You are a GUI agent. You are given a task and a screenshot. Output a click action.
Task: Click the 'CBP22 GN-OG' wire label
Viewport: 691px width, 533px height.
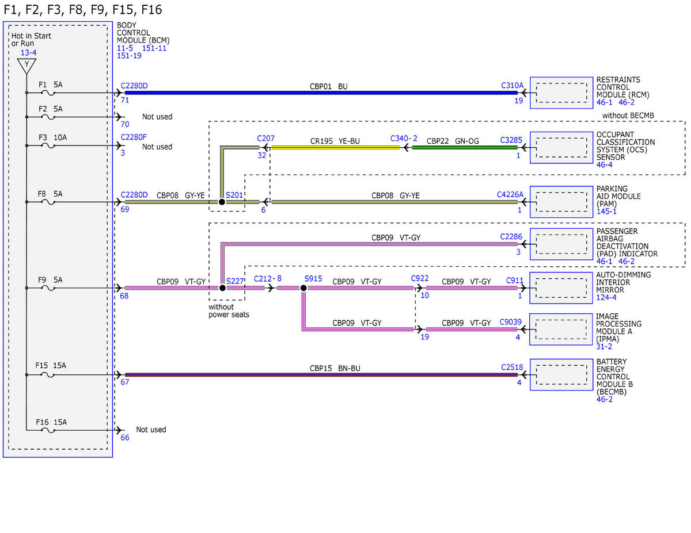453,140
